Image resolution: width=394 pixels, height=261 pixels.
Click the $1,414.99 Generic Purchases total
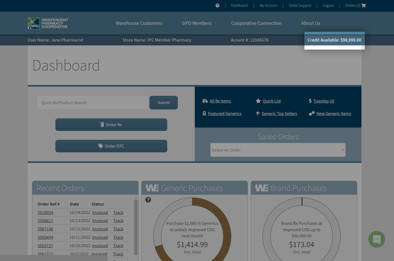pos(192,245)
